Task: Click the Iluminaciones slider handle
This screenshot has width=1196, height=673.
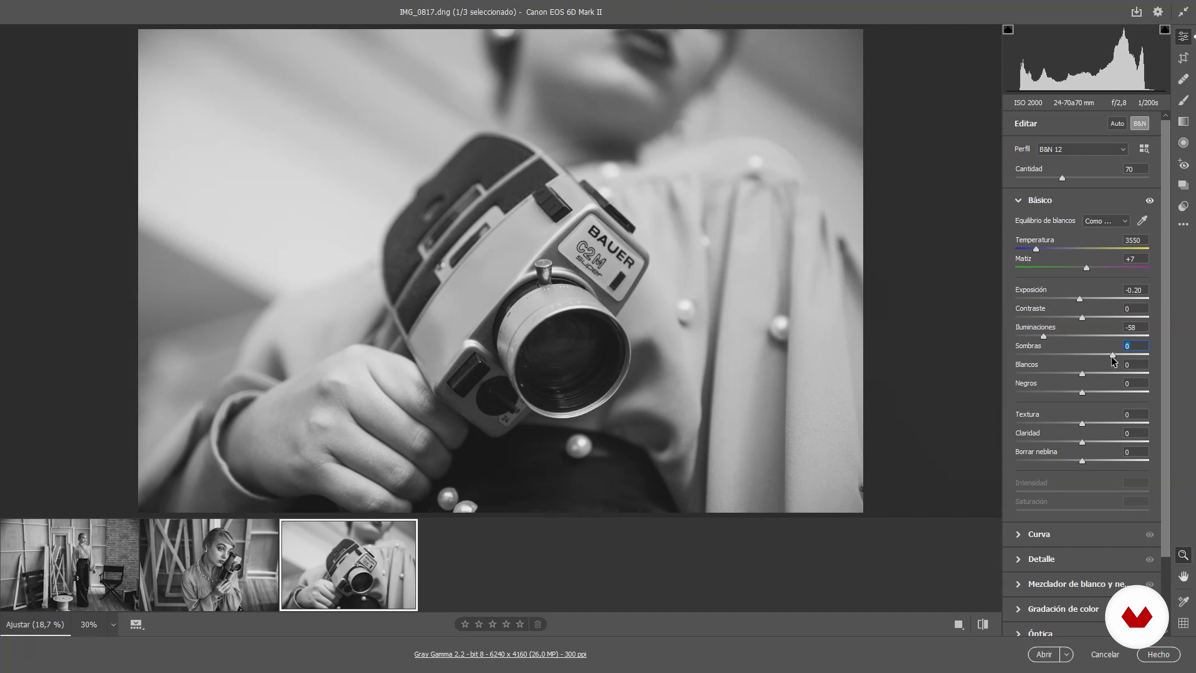Action: [x=1043, y=336]
